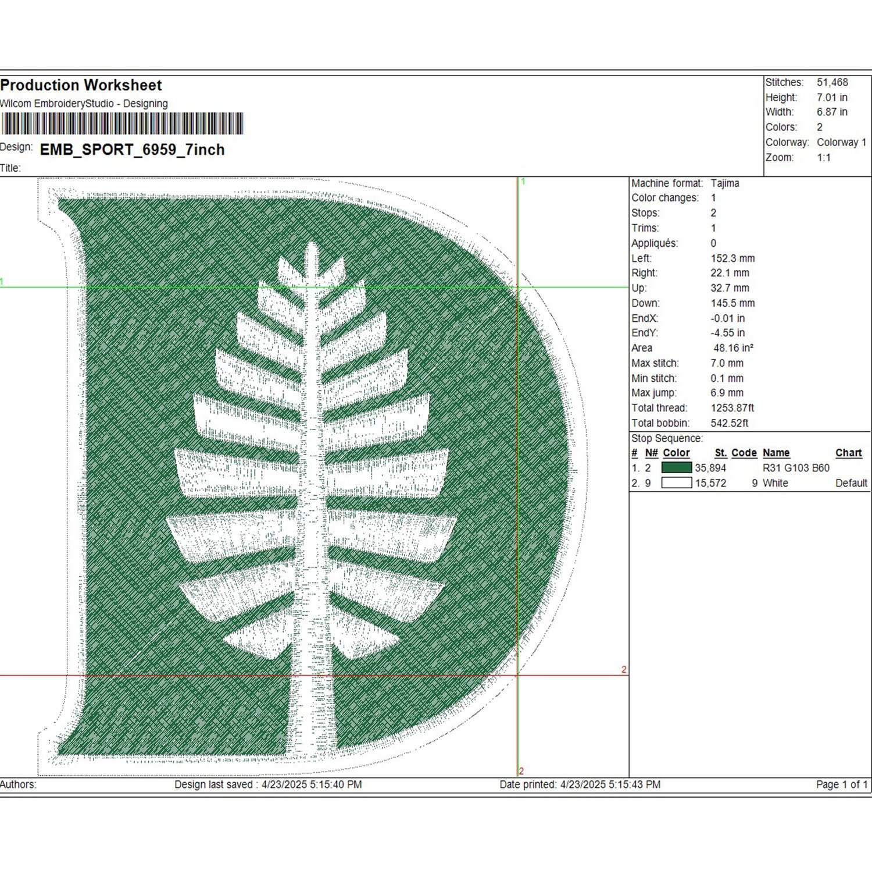Image resolution: width=872 pixels, height=870 pixels.
Task: Select the embroidered D logo design preview
Action: [312, 476]
